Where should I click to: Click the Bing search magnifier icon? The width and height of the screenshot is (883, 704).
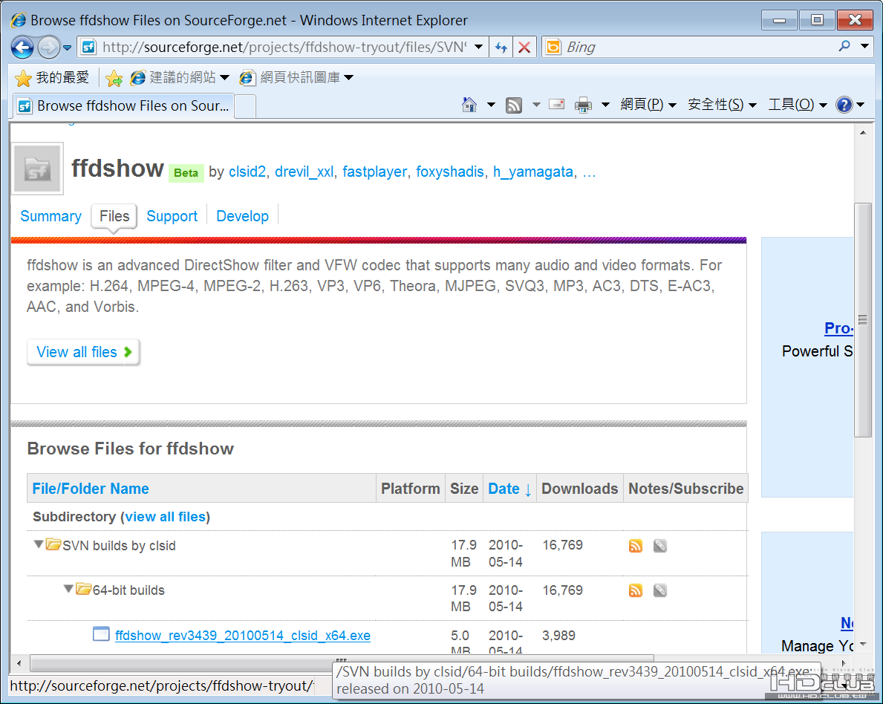[x=844, y=46]
